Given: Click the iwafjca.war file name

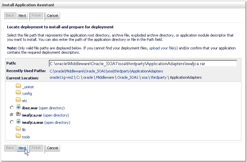Looking at the screenshot, I should [x=33, y=122].
